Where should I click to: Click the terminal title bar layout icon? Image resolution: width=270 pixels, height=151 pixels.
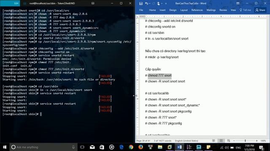point(93,3)
